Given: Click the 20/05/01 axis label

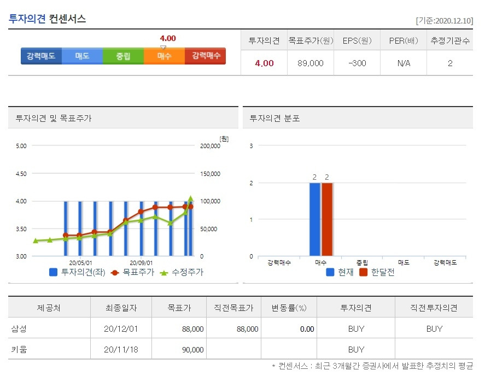Looking at the screenshot, I should point(80,263).
